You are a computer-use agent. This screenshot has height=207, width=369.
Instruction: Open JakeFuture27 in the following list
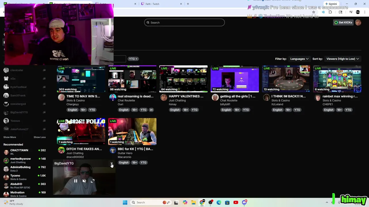tap(25, 129)
